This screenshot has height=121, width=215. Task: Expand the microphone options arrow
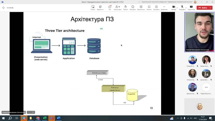186,7
